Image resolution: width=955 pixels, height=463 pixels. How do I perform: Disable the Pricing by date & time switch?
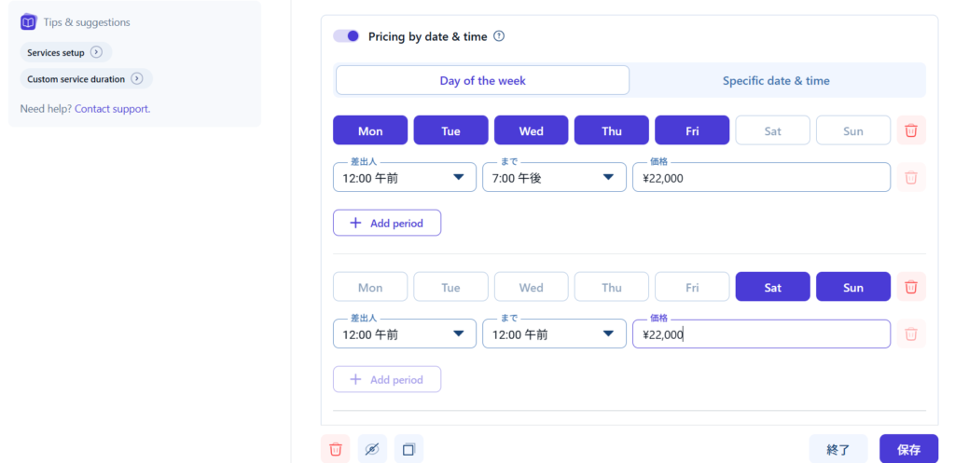click(346, 36)
